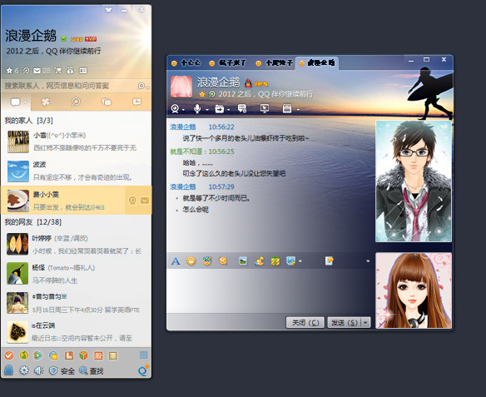Start video call with the webcam icon
This screenshot has width=486, height=397.
[175, 109]
